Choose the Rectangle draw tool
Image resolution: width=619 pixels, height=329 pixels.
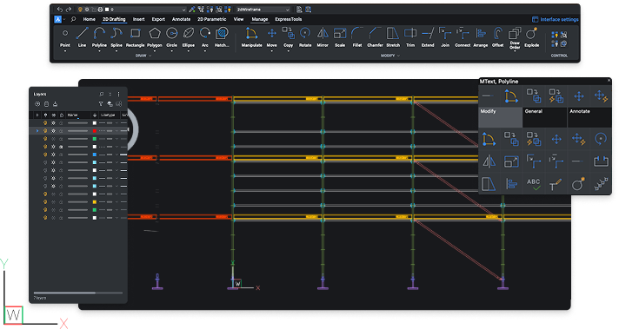point(135,37)
